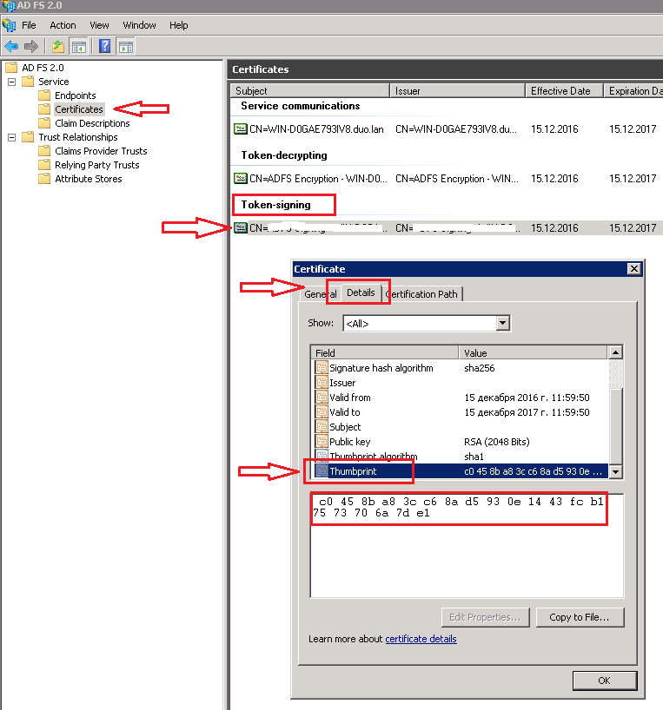The height and width of the screenshot is (710, 663).
Task: Switch to the Details tab
Action: [x=361, y=293]
